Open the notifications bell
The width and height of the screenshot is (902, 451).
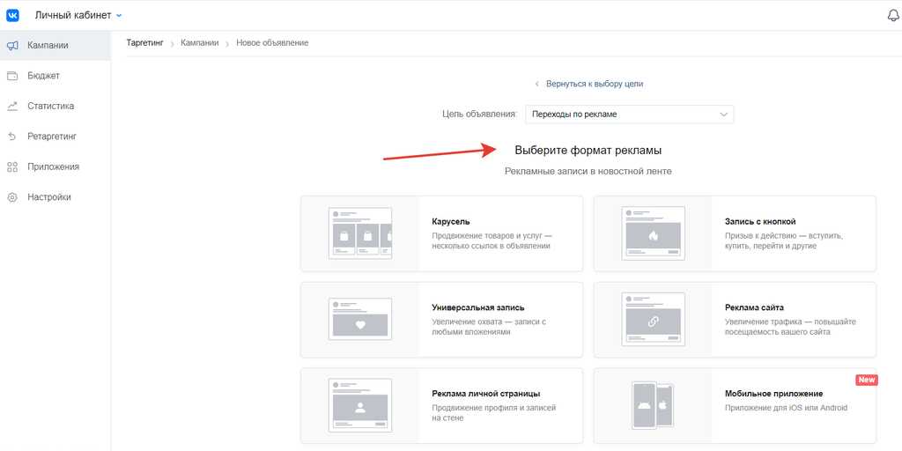point(893,16)
